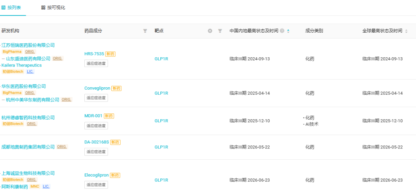416x190 pixels.
Task: Open drug HRS-7535 link
Action: click(94, 54)
